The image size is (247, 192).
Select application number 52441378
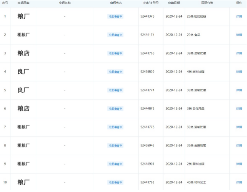pos(147,16)
